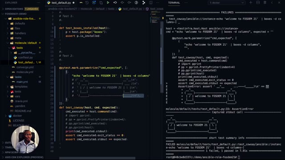Screen dimensions: 285x160
Task: Click the middle commit-circle icon in editor toolbar
Action: pos(122,3)
